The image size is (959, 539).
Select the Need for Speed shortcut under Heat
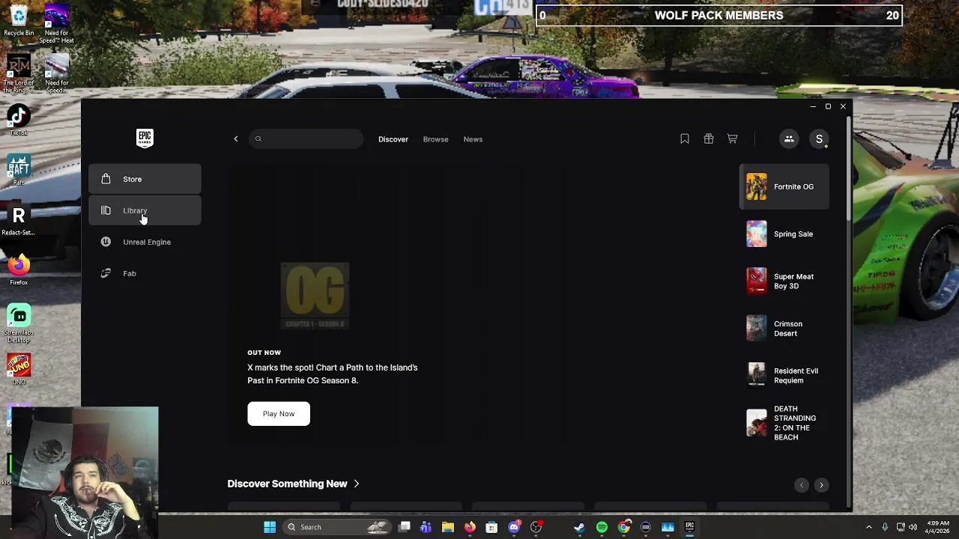pyautogui.click(x=57, y=73)
